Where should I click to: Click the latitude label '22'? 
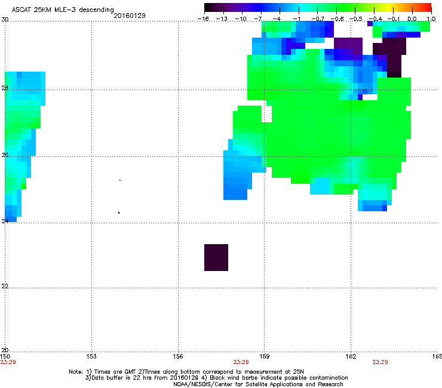click(x=5, y=286)
